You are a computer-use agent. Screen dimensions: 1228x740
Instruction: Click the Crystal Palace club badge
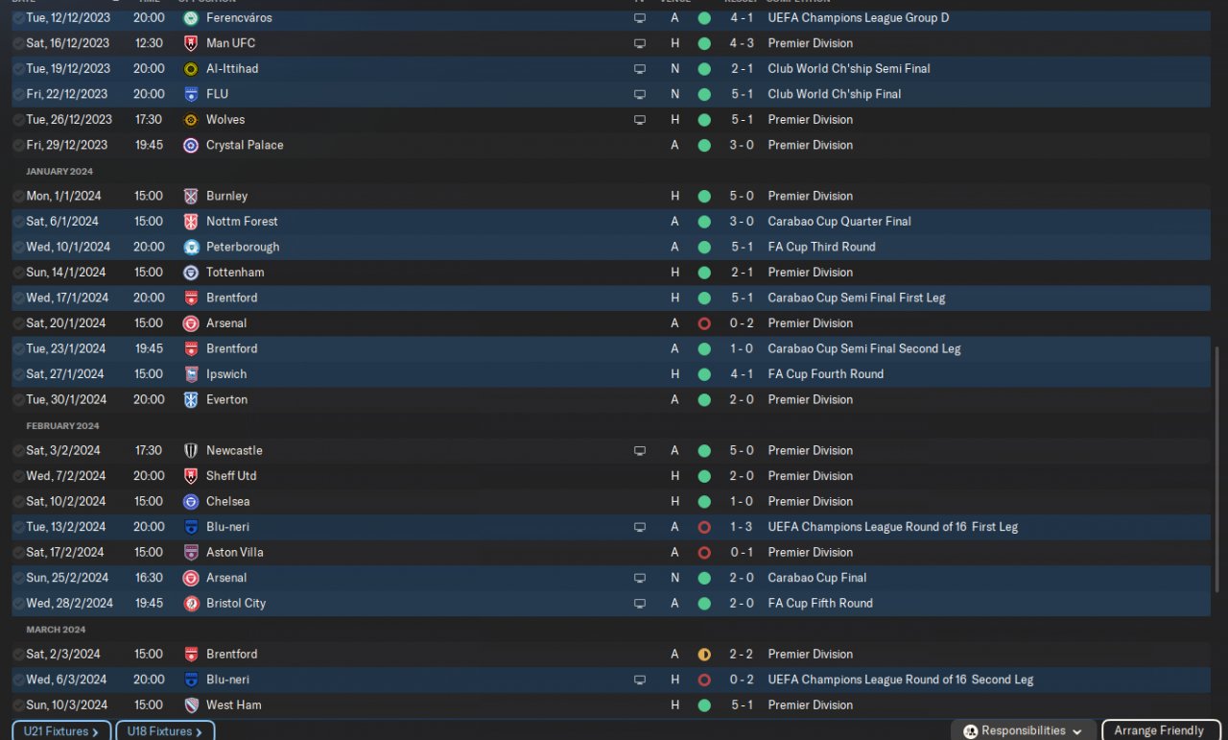point(190,145)
